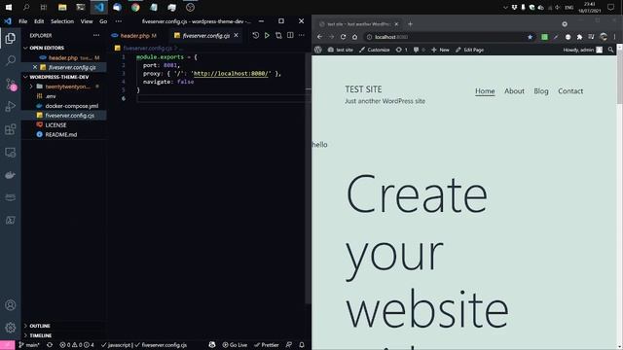623x350 pixels.
Task: Open the Go menu
Action: [103, 21]
